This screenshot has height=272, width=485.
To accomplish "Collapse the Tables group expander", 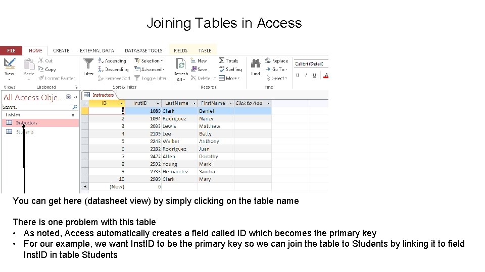I will click(73, 115).
